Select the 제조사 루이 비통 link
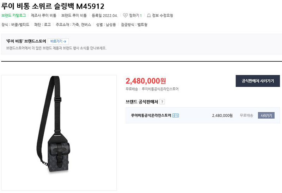The image size is (282, 193). tap(43, 15)
